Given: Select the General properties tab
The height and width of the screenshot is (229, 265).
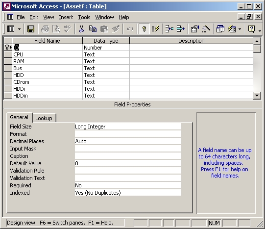Looking at the screenshot, I should pos(19,117).
